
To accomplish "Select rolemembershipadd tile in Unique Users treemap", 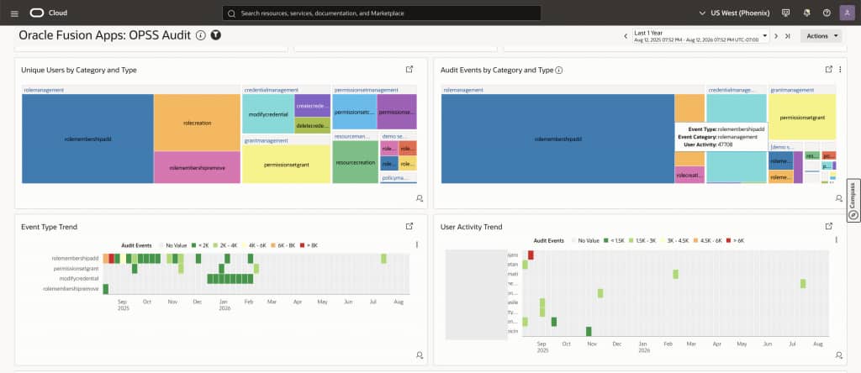I will coord(87,139).
